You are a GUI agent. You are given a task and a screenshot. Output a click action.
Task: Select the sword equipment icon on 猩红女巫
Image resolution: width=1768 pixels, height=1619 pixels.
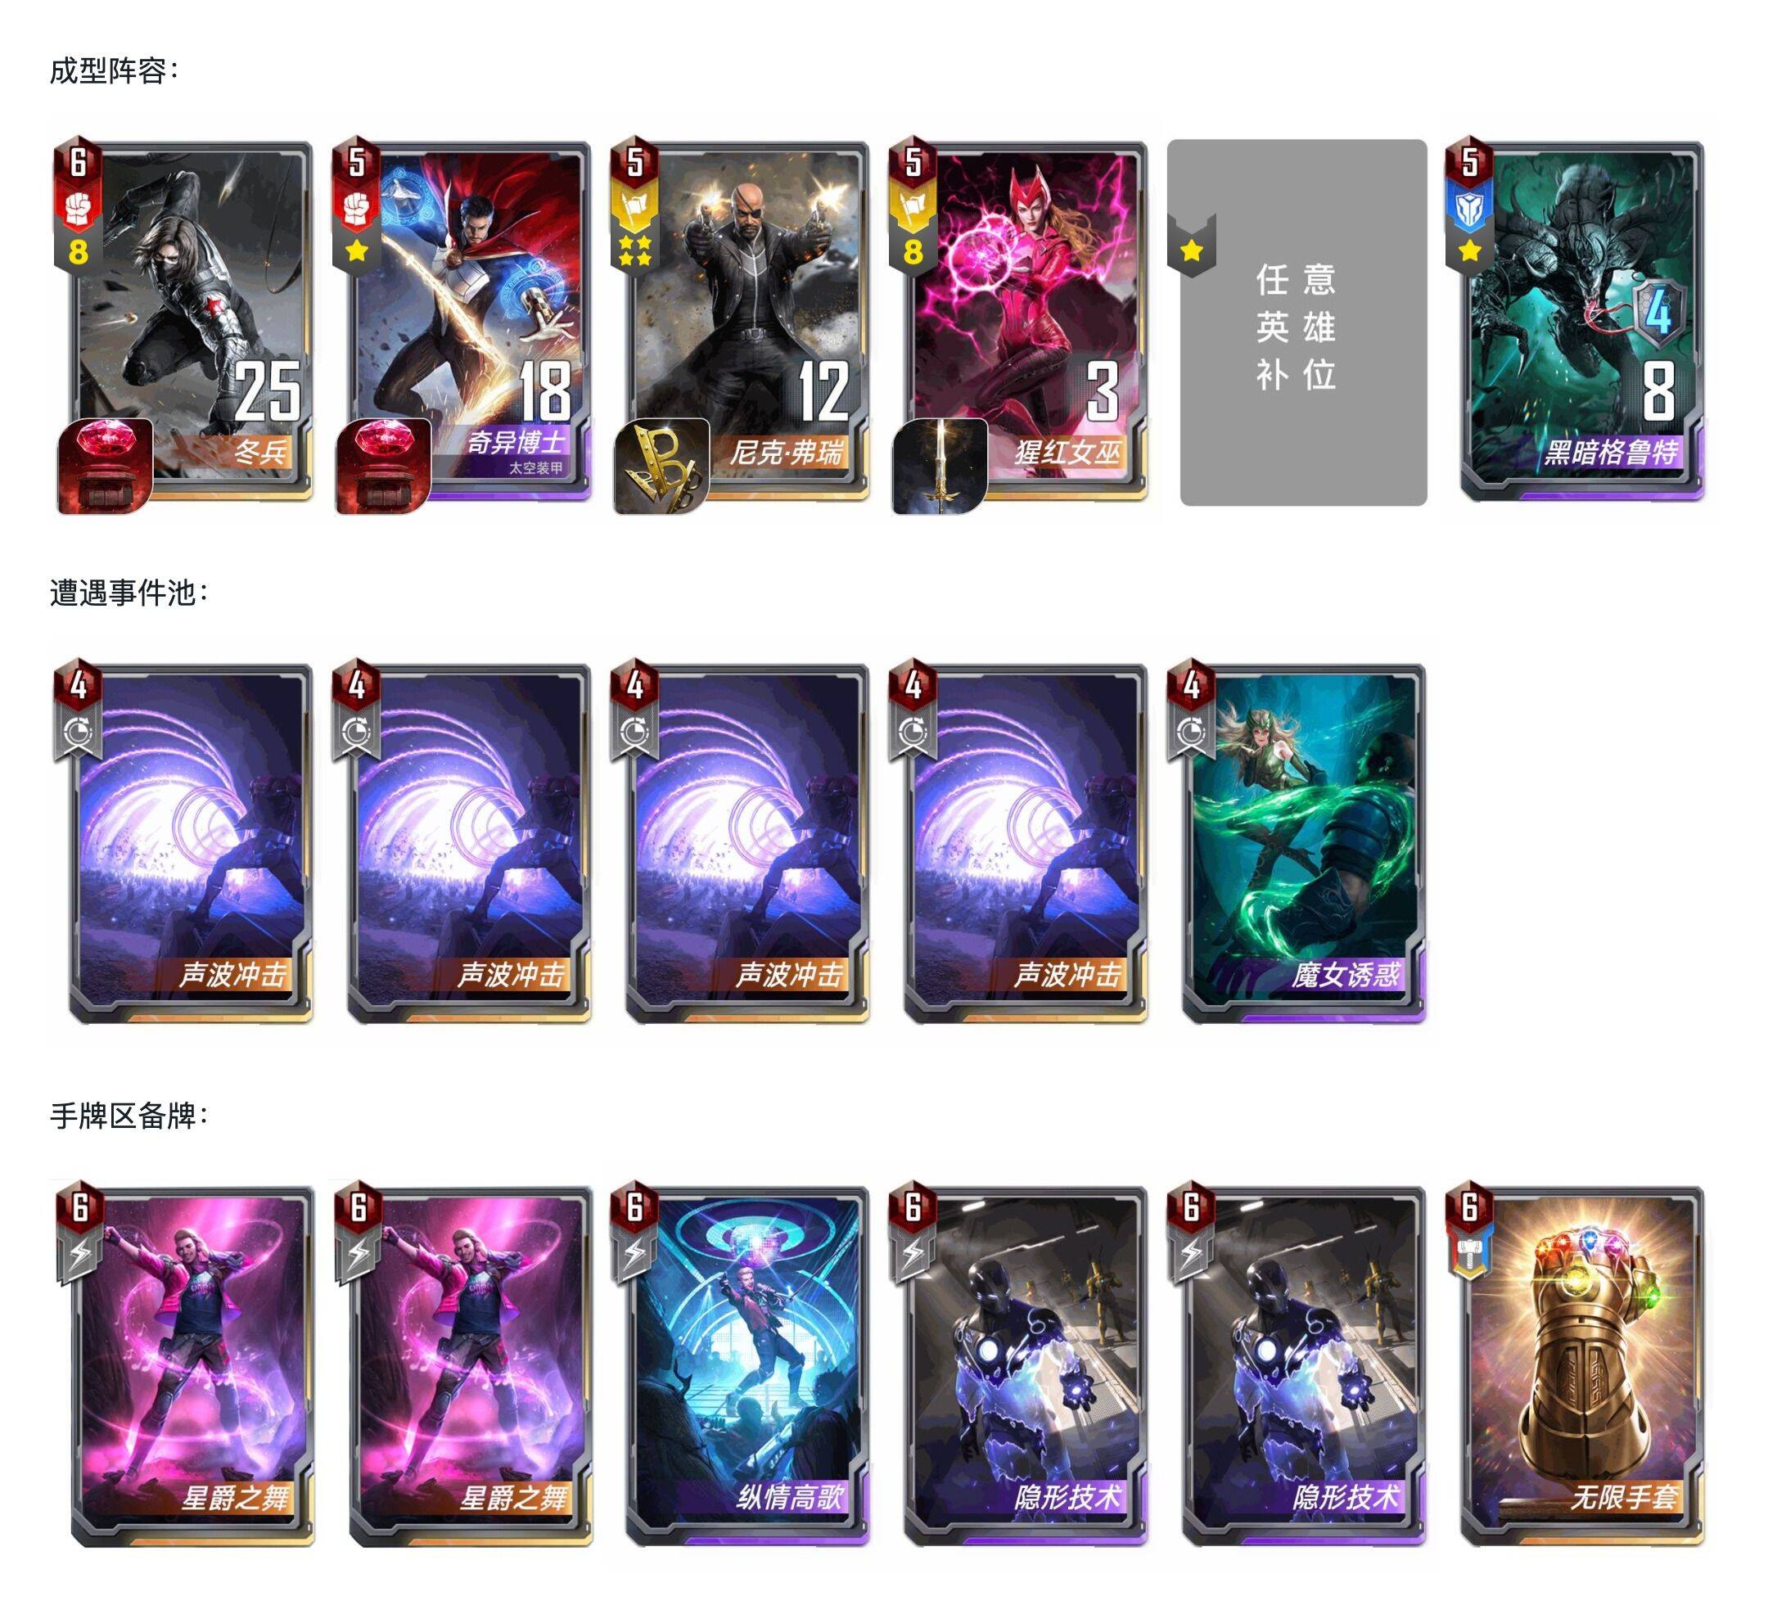click(940, 467)
